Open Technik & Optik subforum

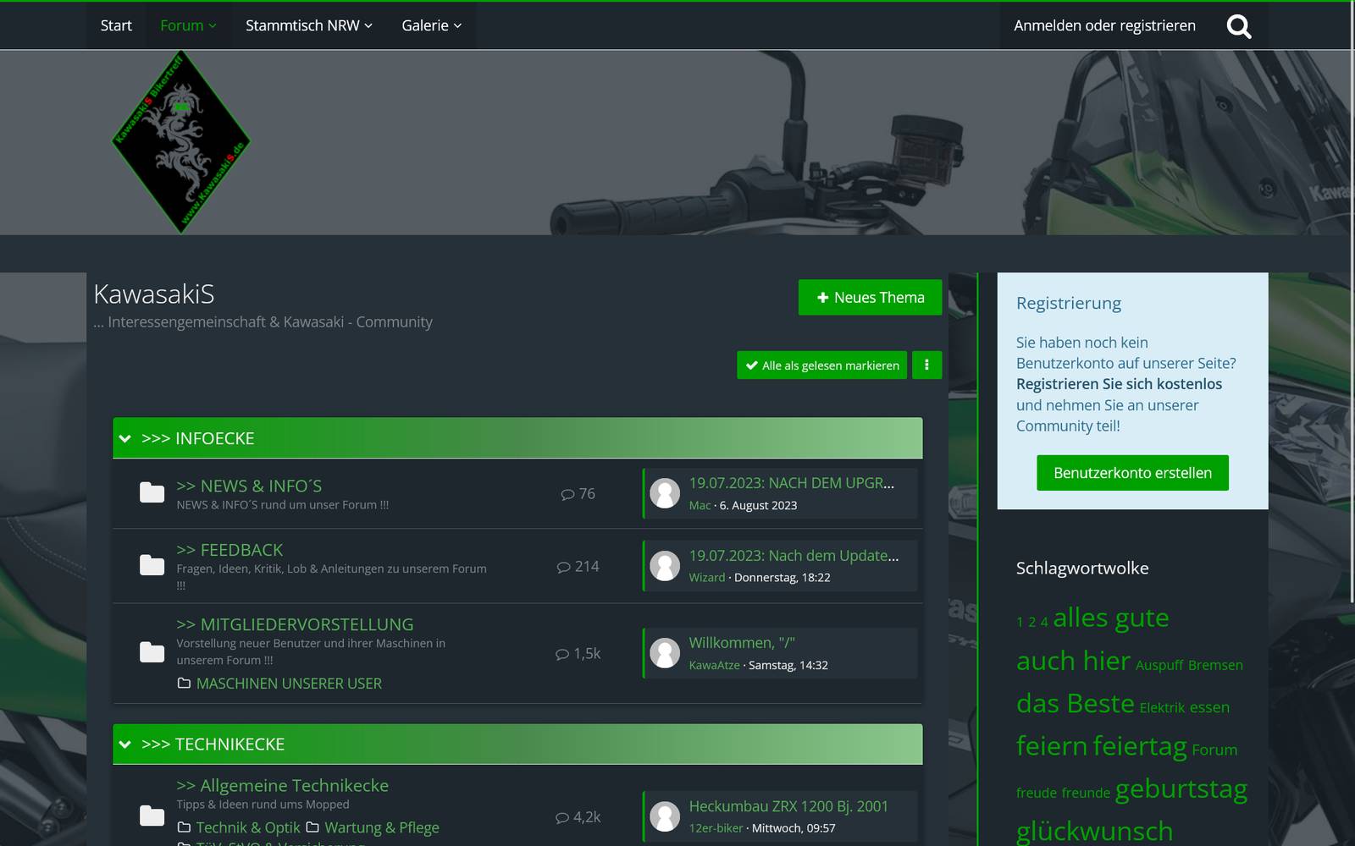(248, 827)
